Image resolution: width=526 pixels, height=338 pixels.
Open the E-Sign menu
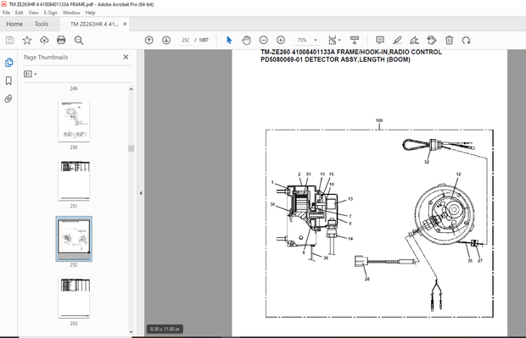[x=50, y=13]
